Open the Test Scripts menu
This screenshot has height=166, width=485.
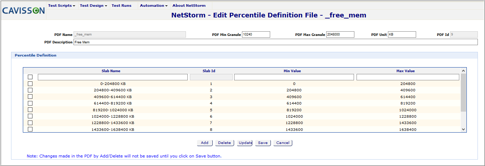tap(62, 6)
